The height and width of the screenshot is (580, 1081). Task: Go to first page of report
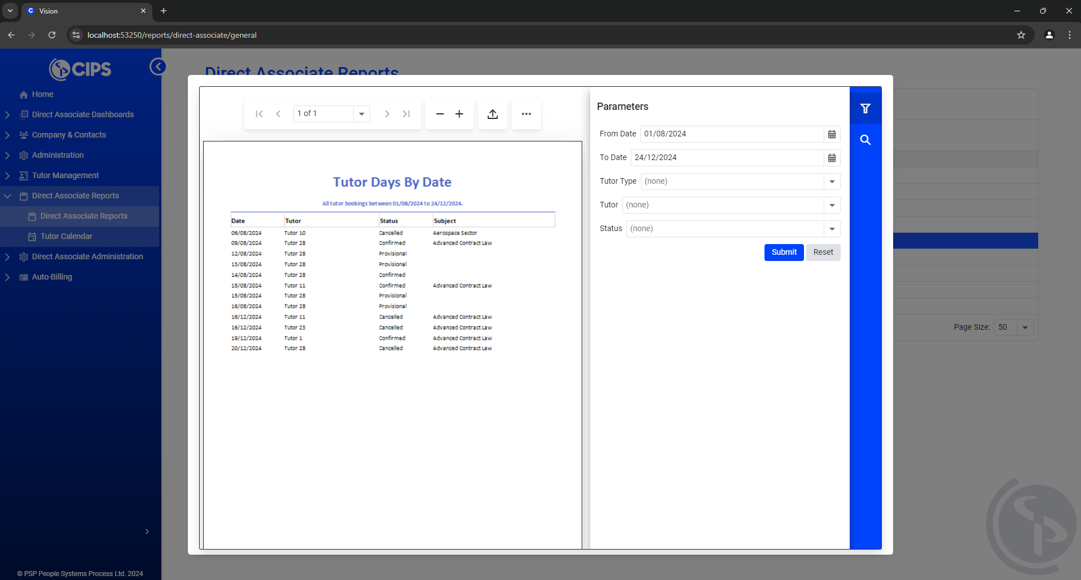tap(259, 114)
